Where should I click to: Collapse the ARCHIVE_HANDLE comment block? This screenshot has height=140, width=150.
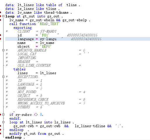click(3, 50)
